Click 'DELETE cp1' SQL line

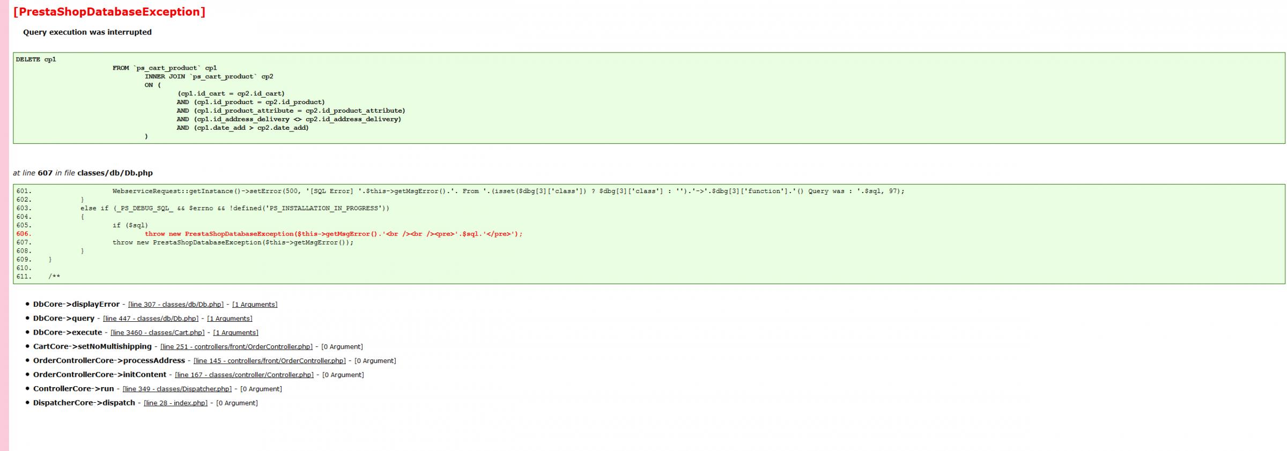[x=36, y=60]
